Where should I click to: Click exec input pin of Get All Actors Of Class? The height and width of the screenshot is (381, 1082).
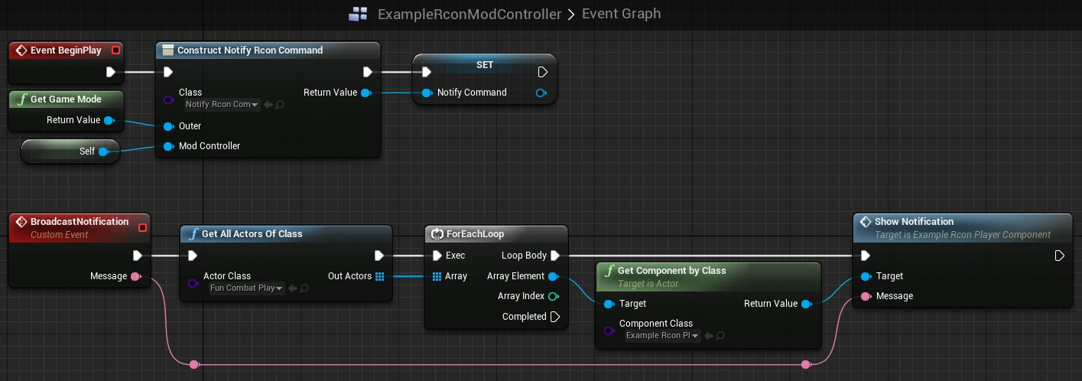point(193,256)
